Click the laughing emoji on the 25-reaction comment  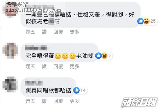coord(147,21)
